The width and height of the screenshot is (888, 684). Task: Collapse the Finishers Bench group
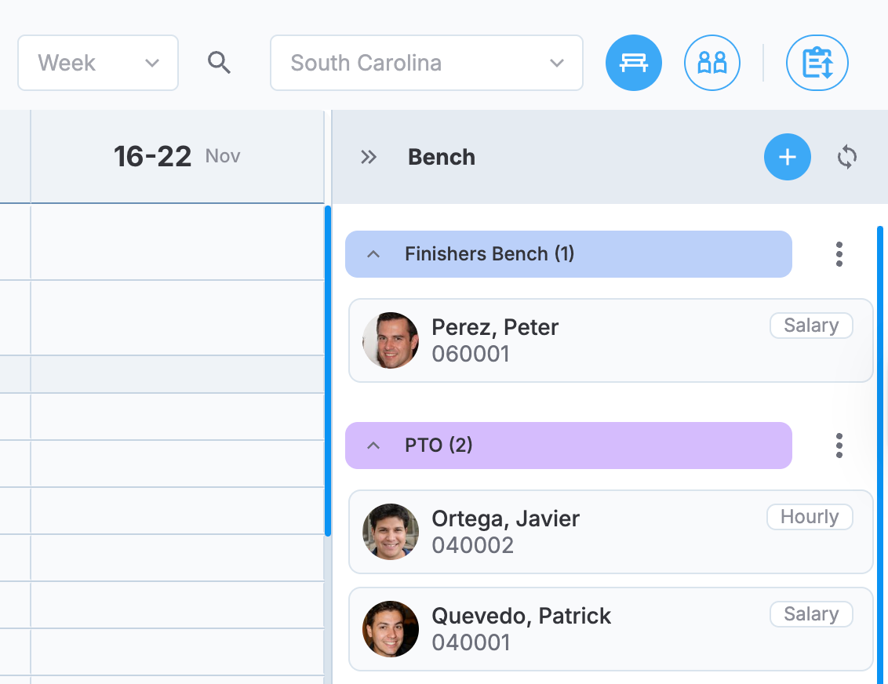[x=373, y=254]
